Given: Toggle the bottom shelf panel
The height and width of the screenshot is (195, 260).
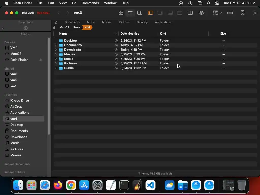Looking at the screenshot, I should coord(170,13).
